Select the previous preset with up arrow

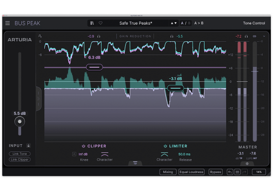point(172,23)
